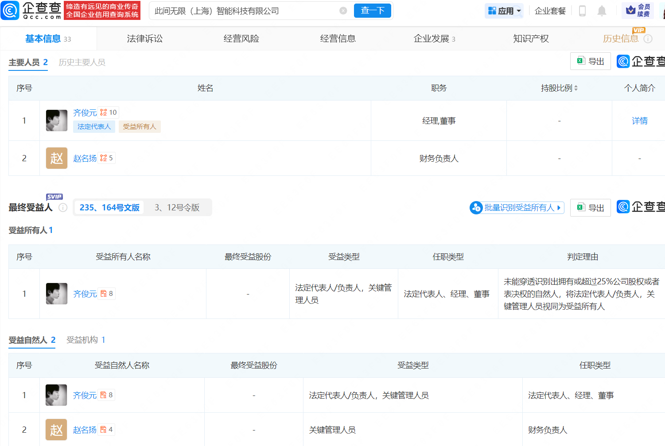
Task: Click the relation graph icon beside 赵名扬 in 主要人员
Action: 104,158
